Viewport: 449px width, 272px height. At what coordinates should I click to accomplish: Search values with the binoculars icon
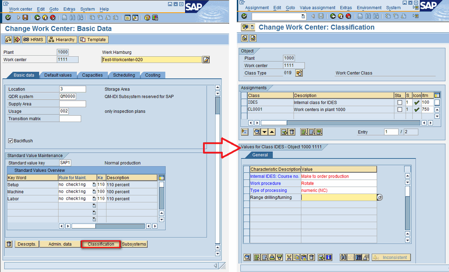(x=343, y=257)
